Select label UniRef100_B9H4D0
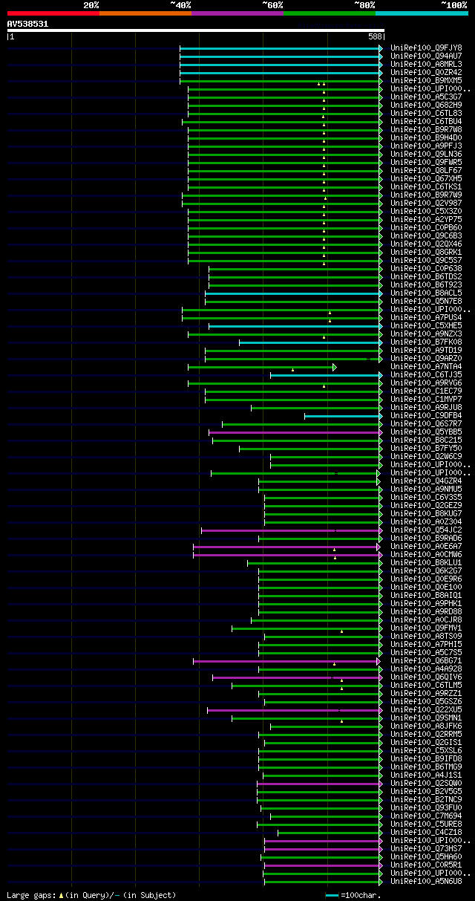 (426, 137)
